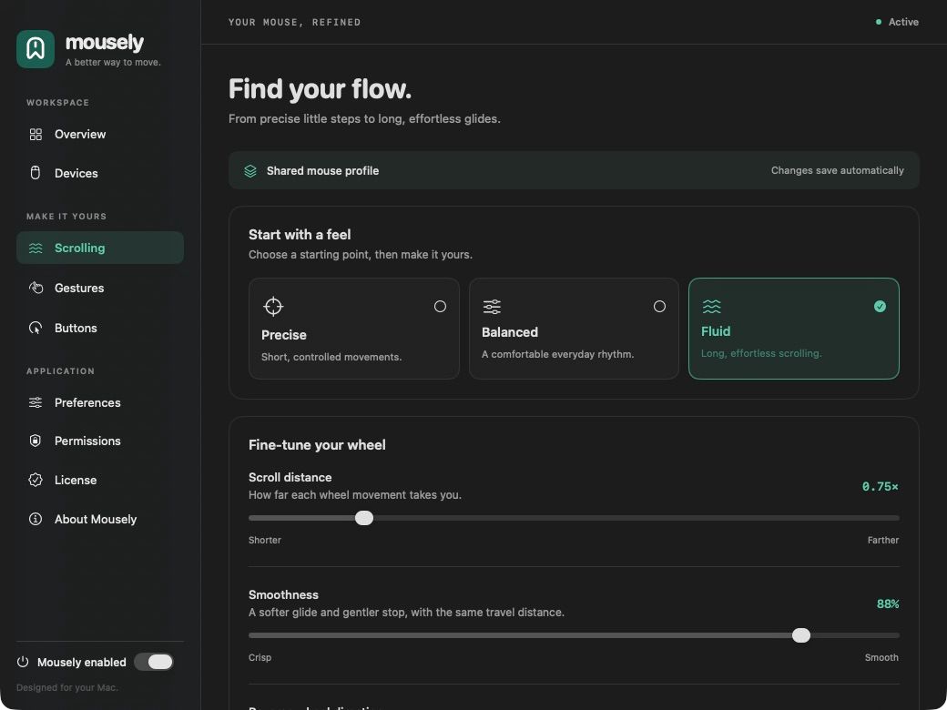Open About Mousely
The image size is (947, 710).
[x=99, y=519]
